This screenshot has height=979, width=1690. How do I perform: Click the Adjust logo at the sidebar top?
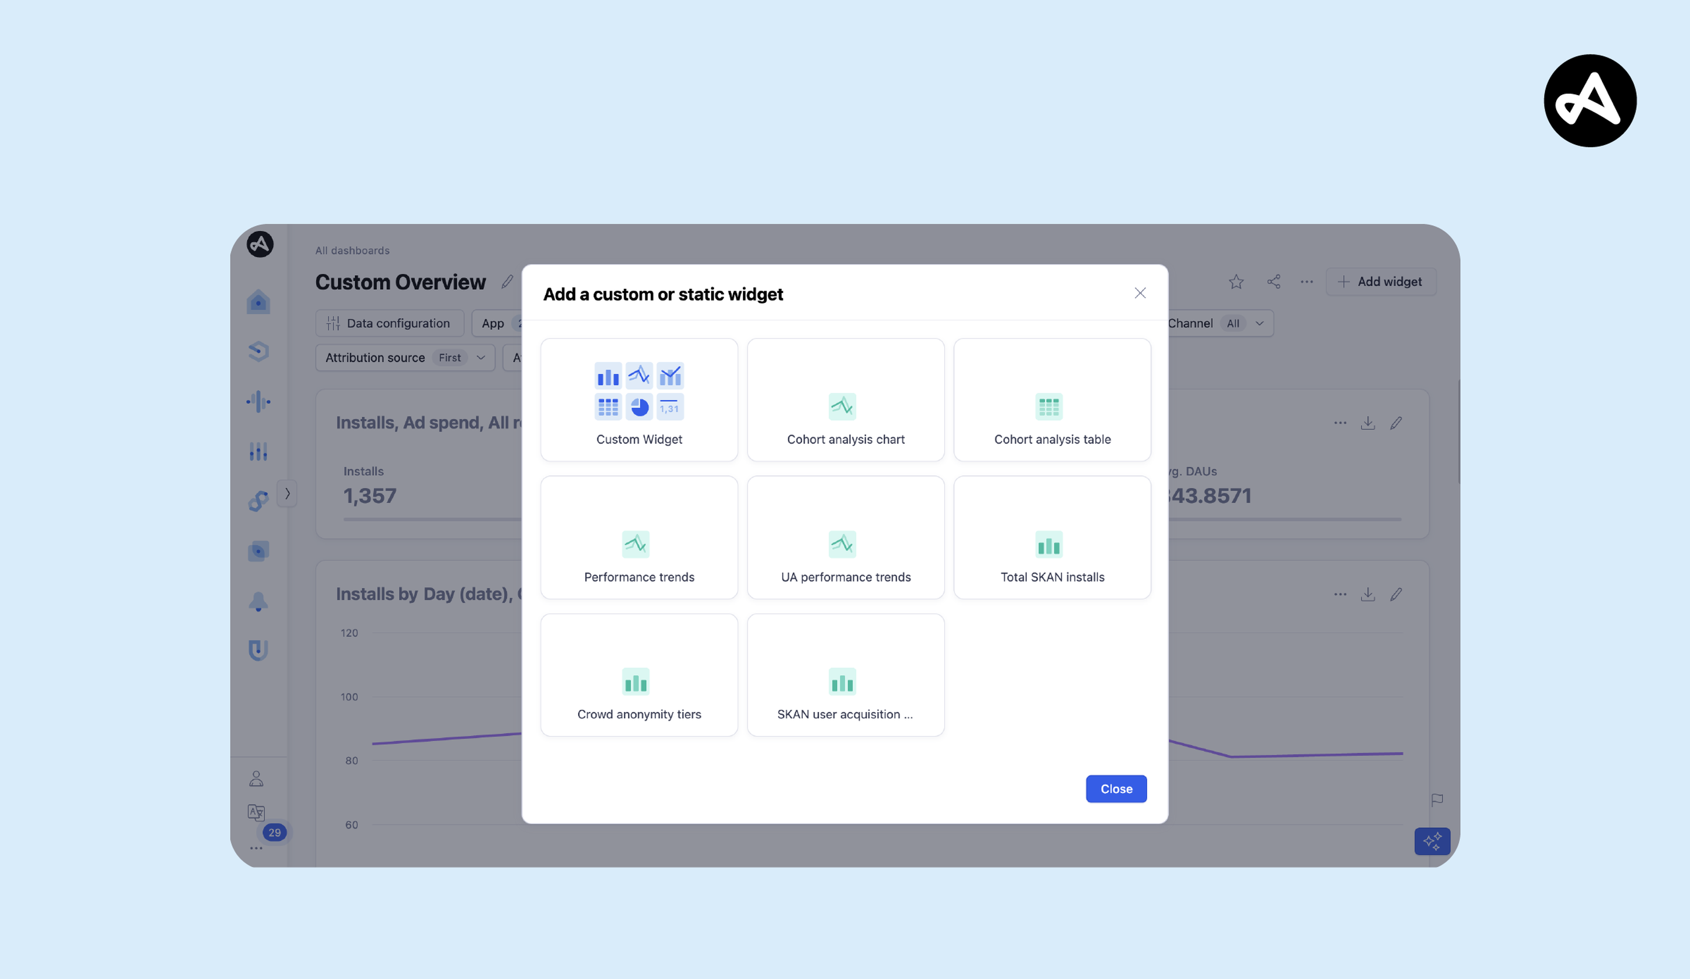(x=259, y=245)
